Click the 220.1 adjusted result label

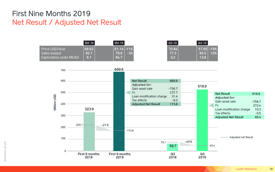[x=79, y=125]
